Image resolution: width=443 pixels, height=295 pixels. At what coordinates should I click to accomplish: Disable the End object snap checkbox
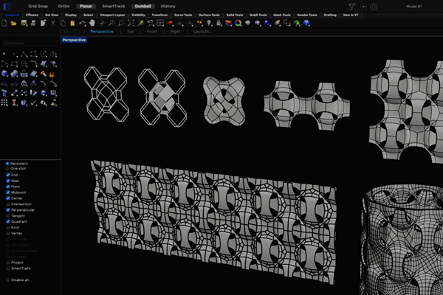(7, 175)
